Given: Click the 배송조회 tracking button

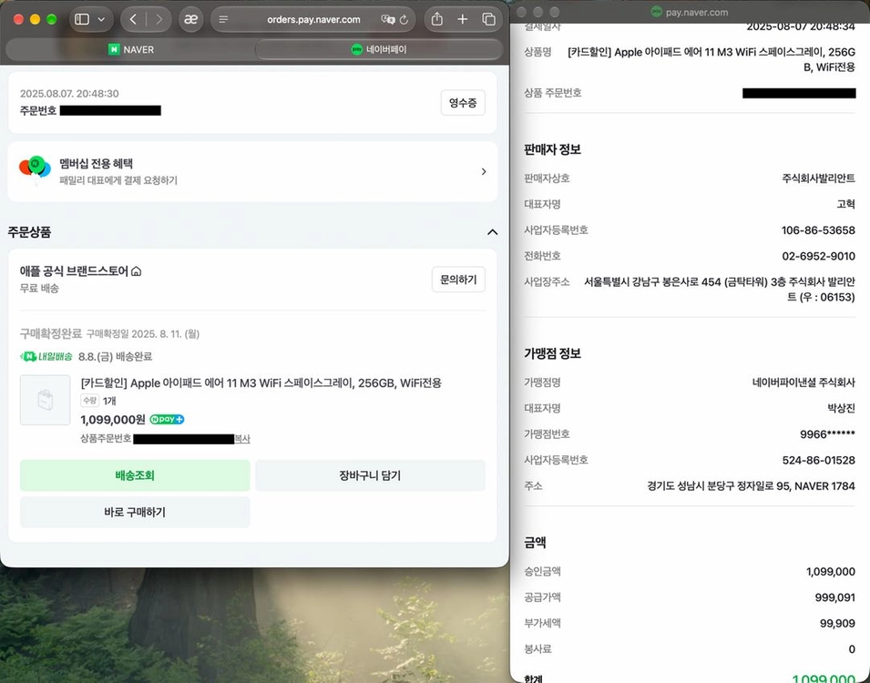Looking at the screenshot, I should (x=135, y=475).
